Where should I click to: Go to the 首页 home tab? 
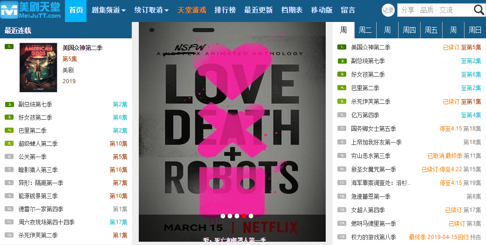coord(76,10)
